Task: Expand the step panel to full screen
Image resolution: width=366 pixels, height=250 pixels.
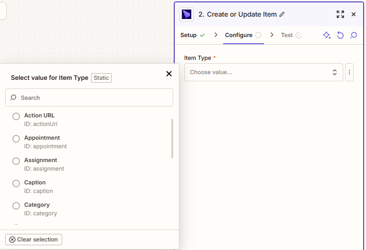Action: click(340, 14)
